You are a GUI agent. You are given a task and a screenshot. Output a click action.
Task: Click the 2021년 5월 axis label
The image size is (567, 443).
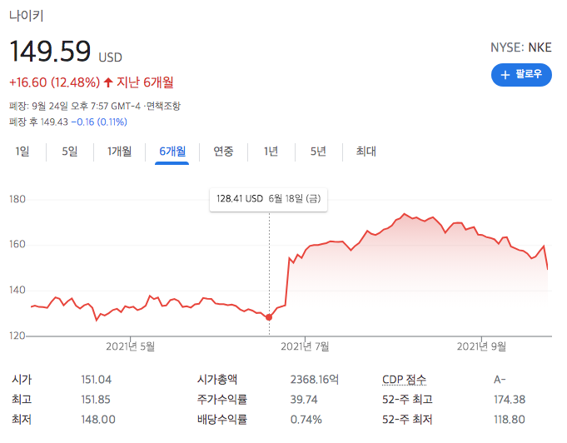(x=130, y=346)
